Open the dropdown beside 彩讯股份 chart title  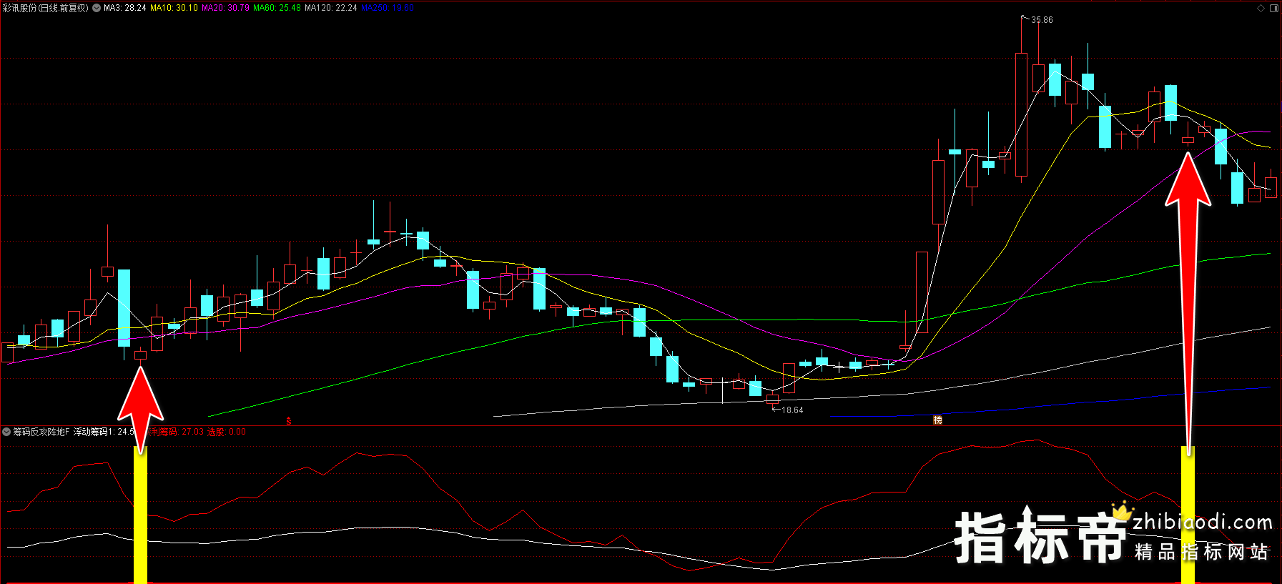coord(96,8)
